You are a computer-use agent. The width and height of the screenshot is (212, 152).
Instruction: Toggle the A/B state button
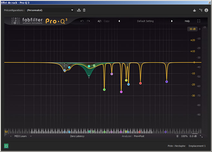pyautogui.click(x=99, y=21)
